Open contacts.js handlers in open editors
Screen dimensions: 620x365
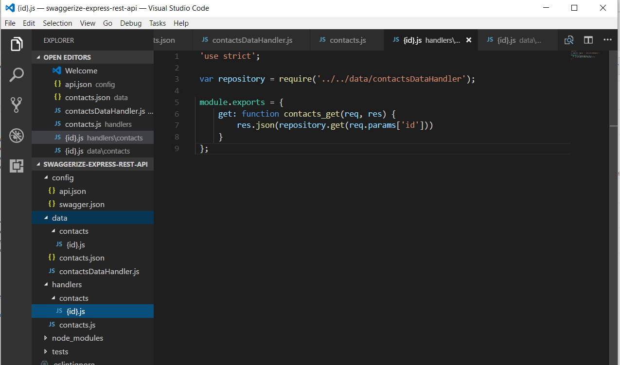(x=92, y=124)
